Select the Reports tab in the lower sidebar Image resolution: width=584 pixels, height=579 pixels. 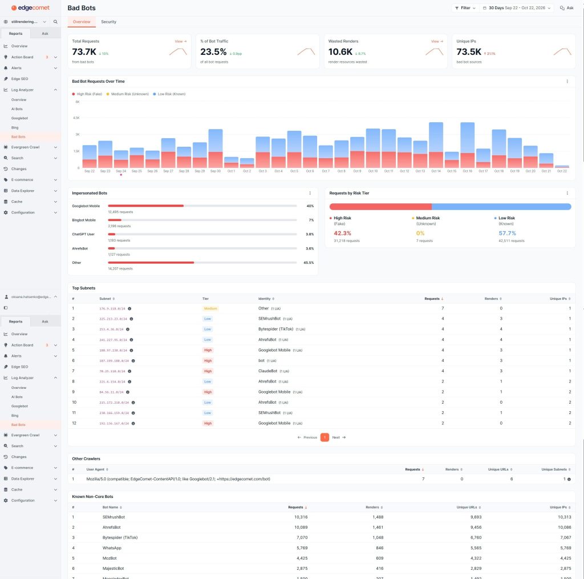click(x=15, y=321)
